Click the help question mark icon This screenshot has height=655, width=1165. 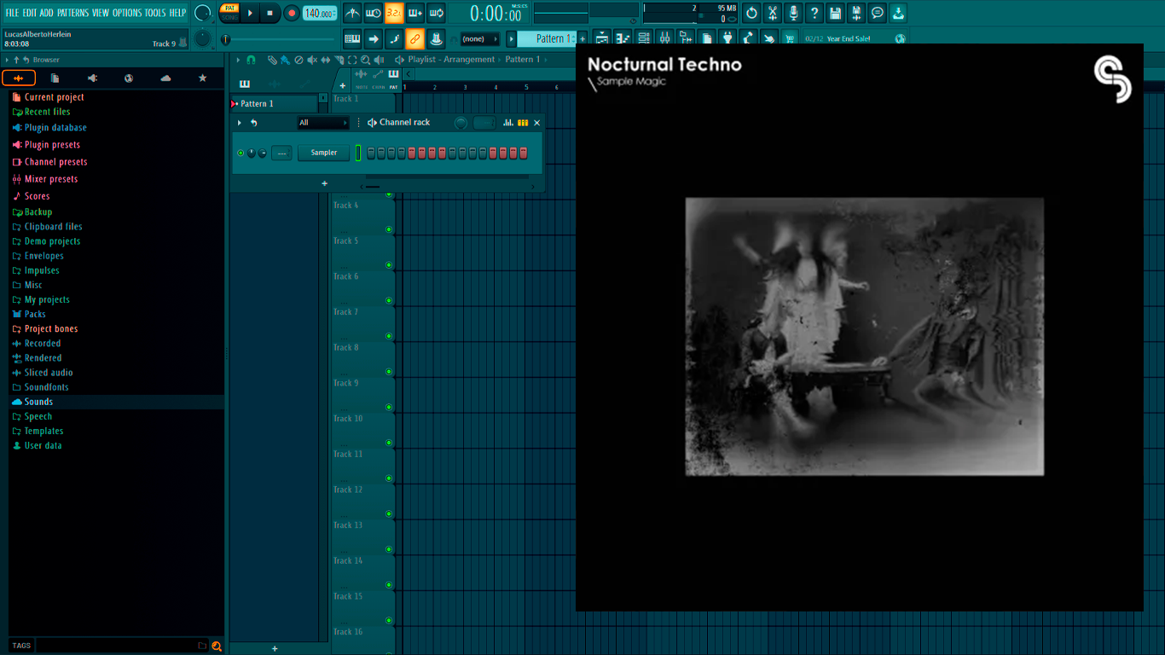814,14
